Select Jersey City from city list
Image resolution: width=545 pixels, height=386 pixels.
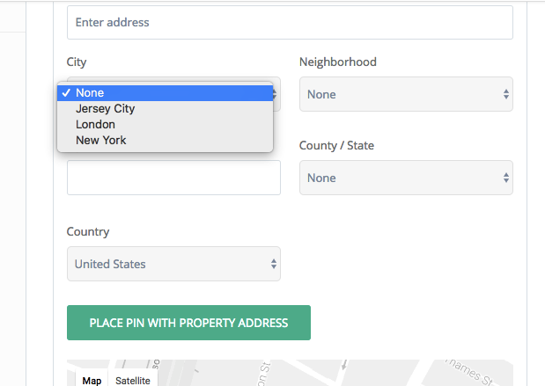coord(166,109)
